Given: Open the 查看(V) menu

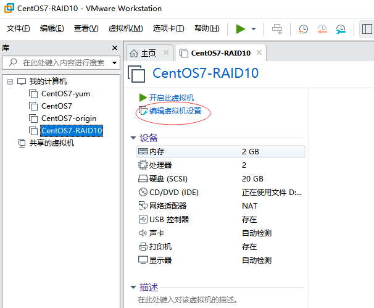Looking at the screenshot, I should coord(86,28).
